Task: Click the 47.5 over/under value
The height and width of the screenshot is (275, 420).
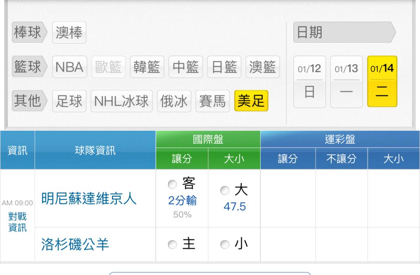Action: [x=234, y=207]
